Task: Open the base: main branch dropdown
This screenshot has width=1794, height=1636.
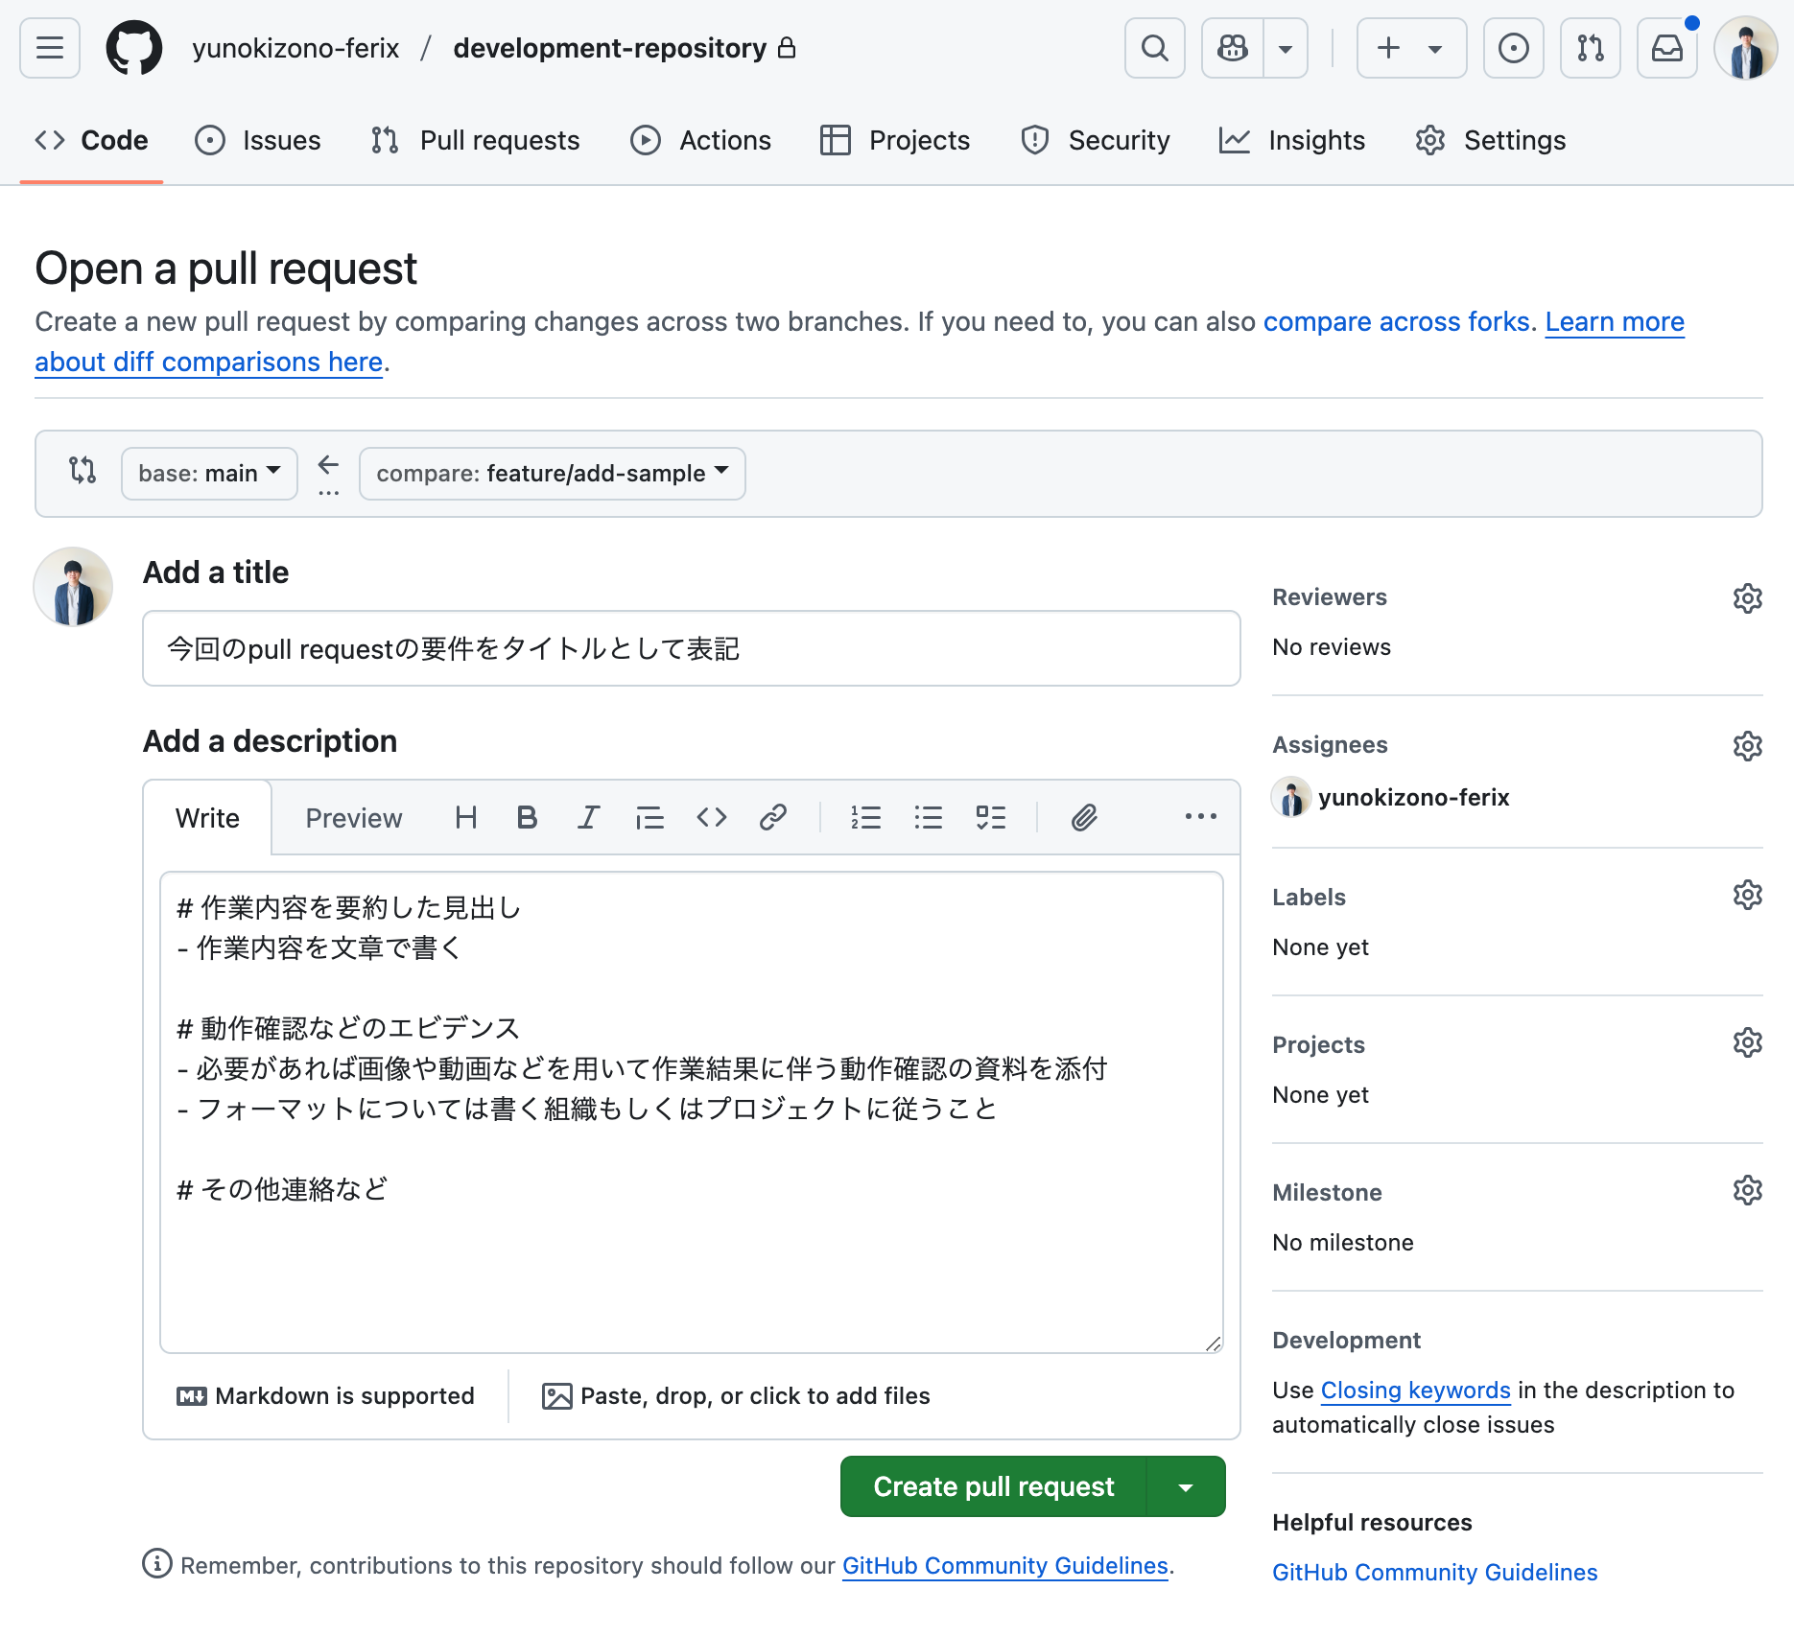Action: [208, 473]
